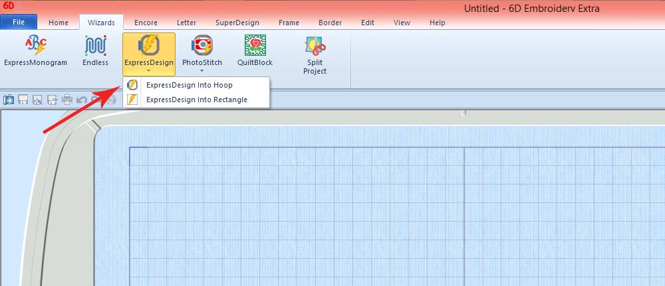Click the Print icon in quick toolbar
665x286 pixels.
(x=67, y=100)
